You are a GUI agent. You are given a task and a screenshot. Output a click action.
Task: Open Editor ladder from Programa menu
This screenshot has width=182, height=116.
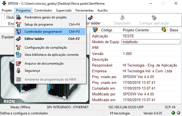click(50, 39)
